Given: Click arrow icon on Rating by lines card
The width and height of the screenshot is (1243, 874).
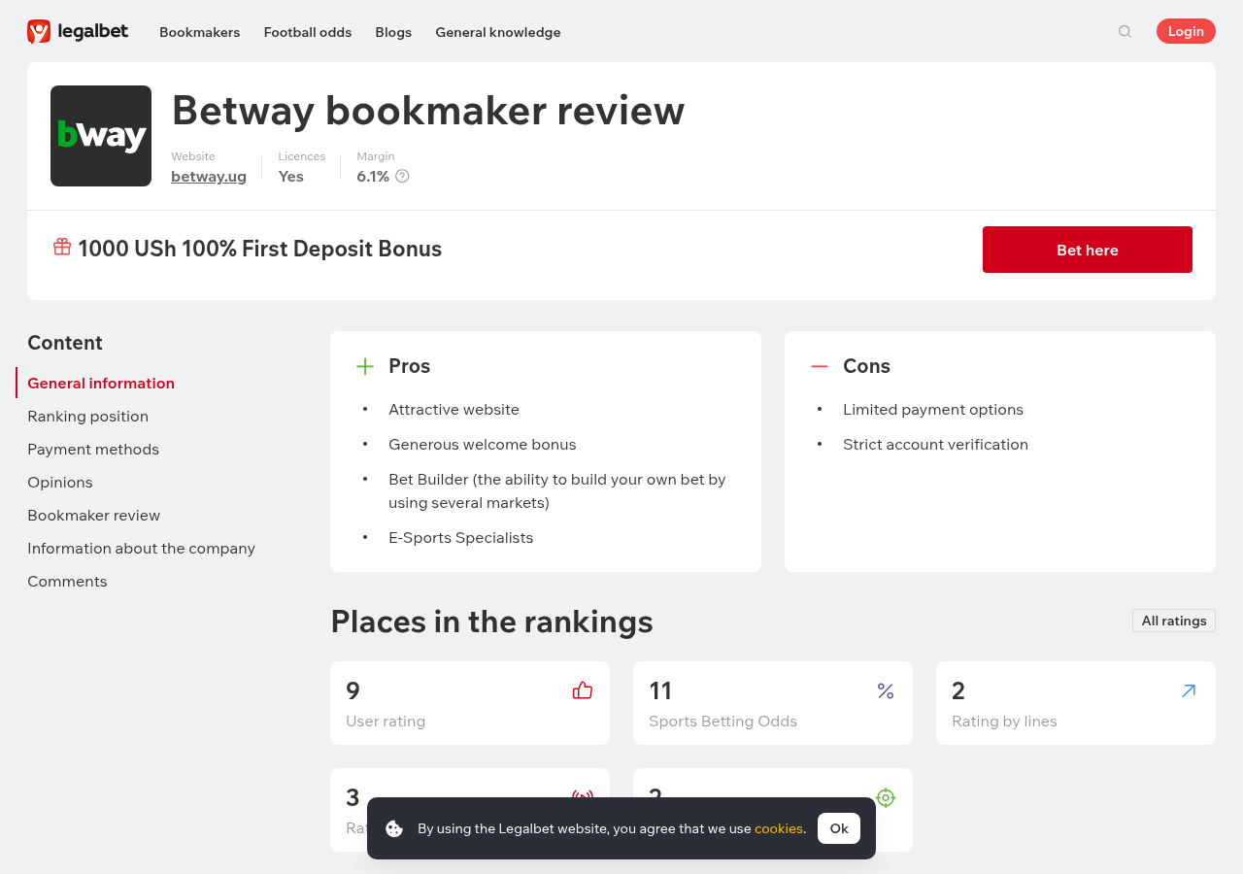Looking at the screenshot, I should 1189,690.
